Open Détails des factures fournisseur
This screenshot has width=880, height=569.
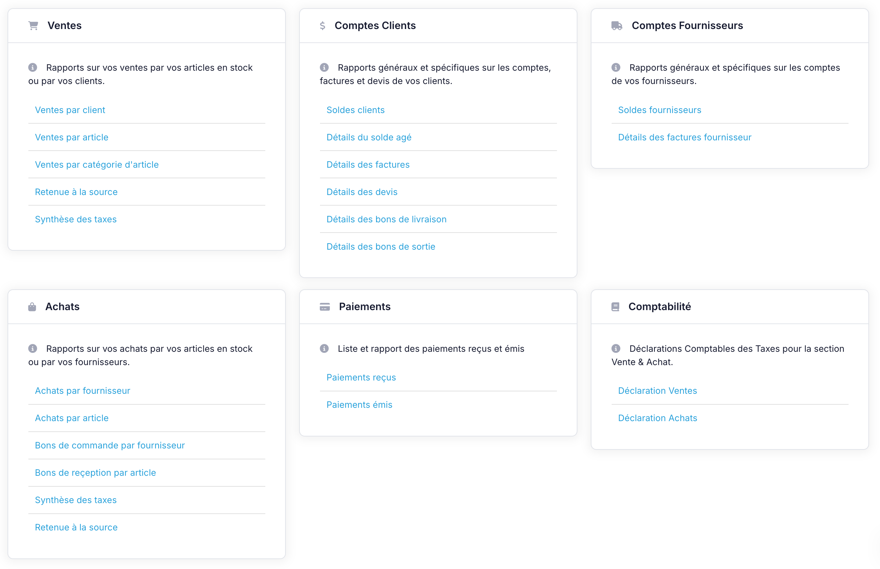(685, 137)
